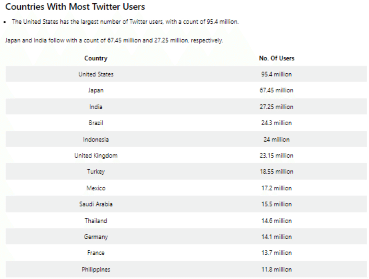Click the '95.4 million' cell in the table
The image size is (369, 279).
tap(276, 74)
